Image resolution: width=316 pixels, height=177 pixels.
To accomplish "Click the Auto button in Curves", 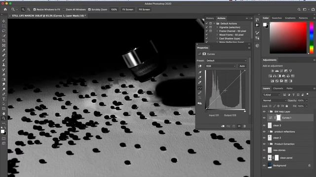I will coord(242,66).
